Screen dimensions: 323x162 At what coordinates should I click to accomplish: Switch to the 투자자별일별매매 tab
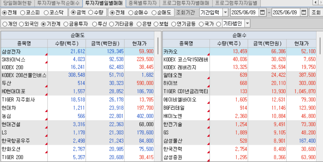(104, 3)
